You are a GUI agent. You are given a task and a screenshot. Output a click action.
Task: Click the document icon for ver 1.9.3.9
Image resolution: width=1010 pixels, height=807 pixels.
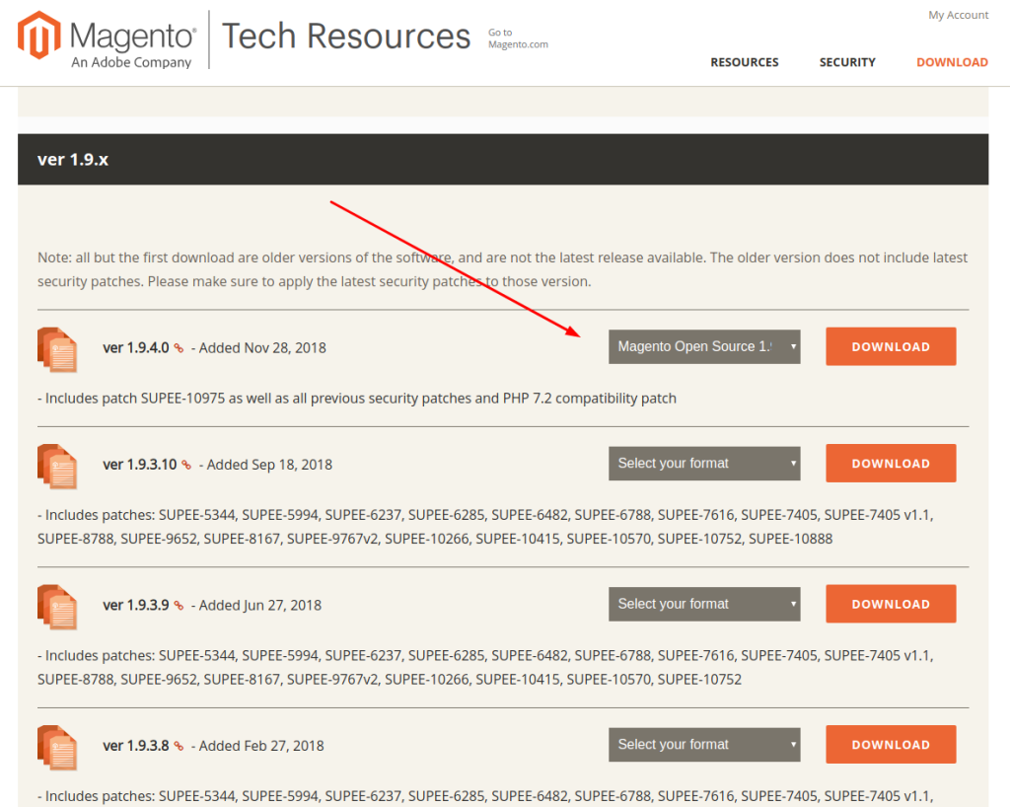57,607
